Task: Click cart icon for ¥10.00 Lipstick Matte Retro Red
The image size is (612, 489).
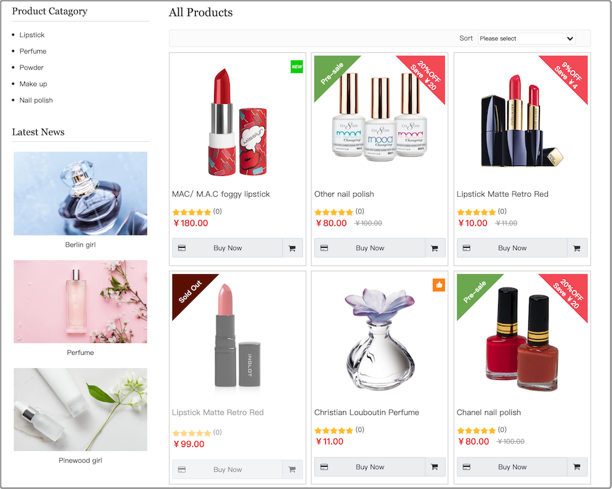Action: tap(577, 248)
